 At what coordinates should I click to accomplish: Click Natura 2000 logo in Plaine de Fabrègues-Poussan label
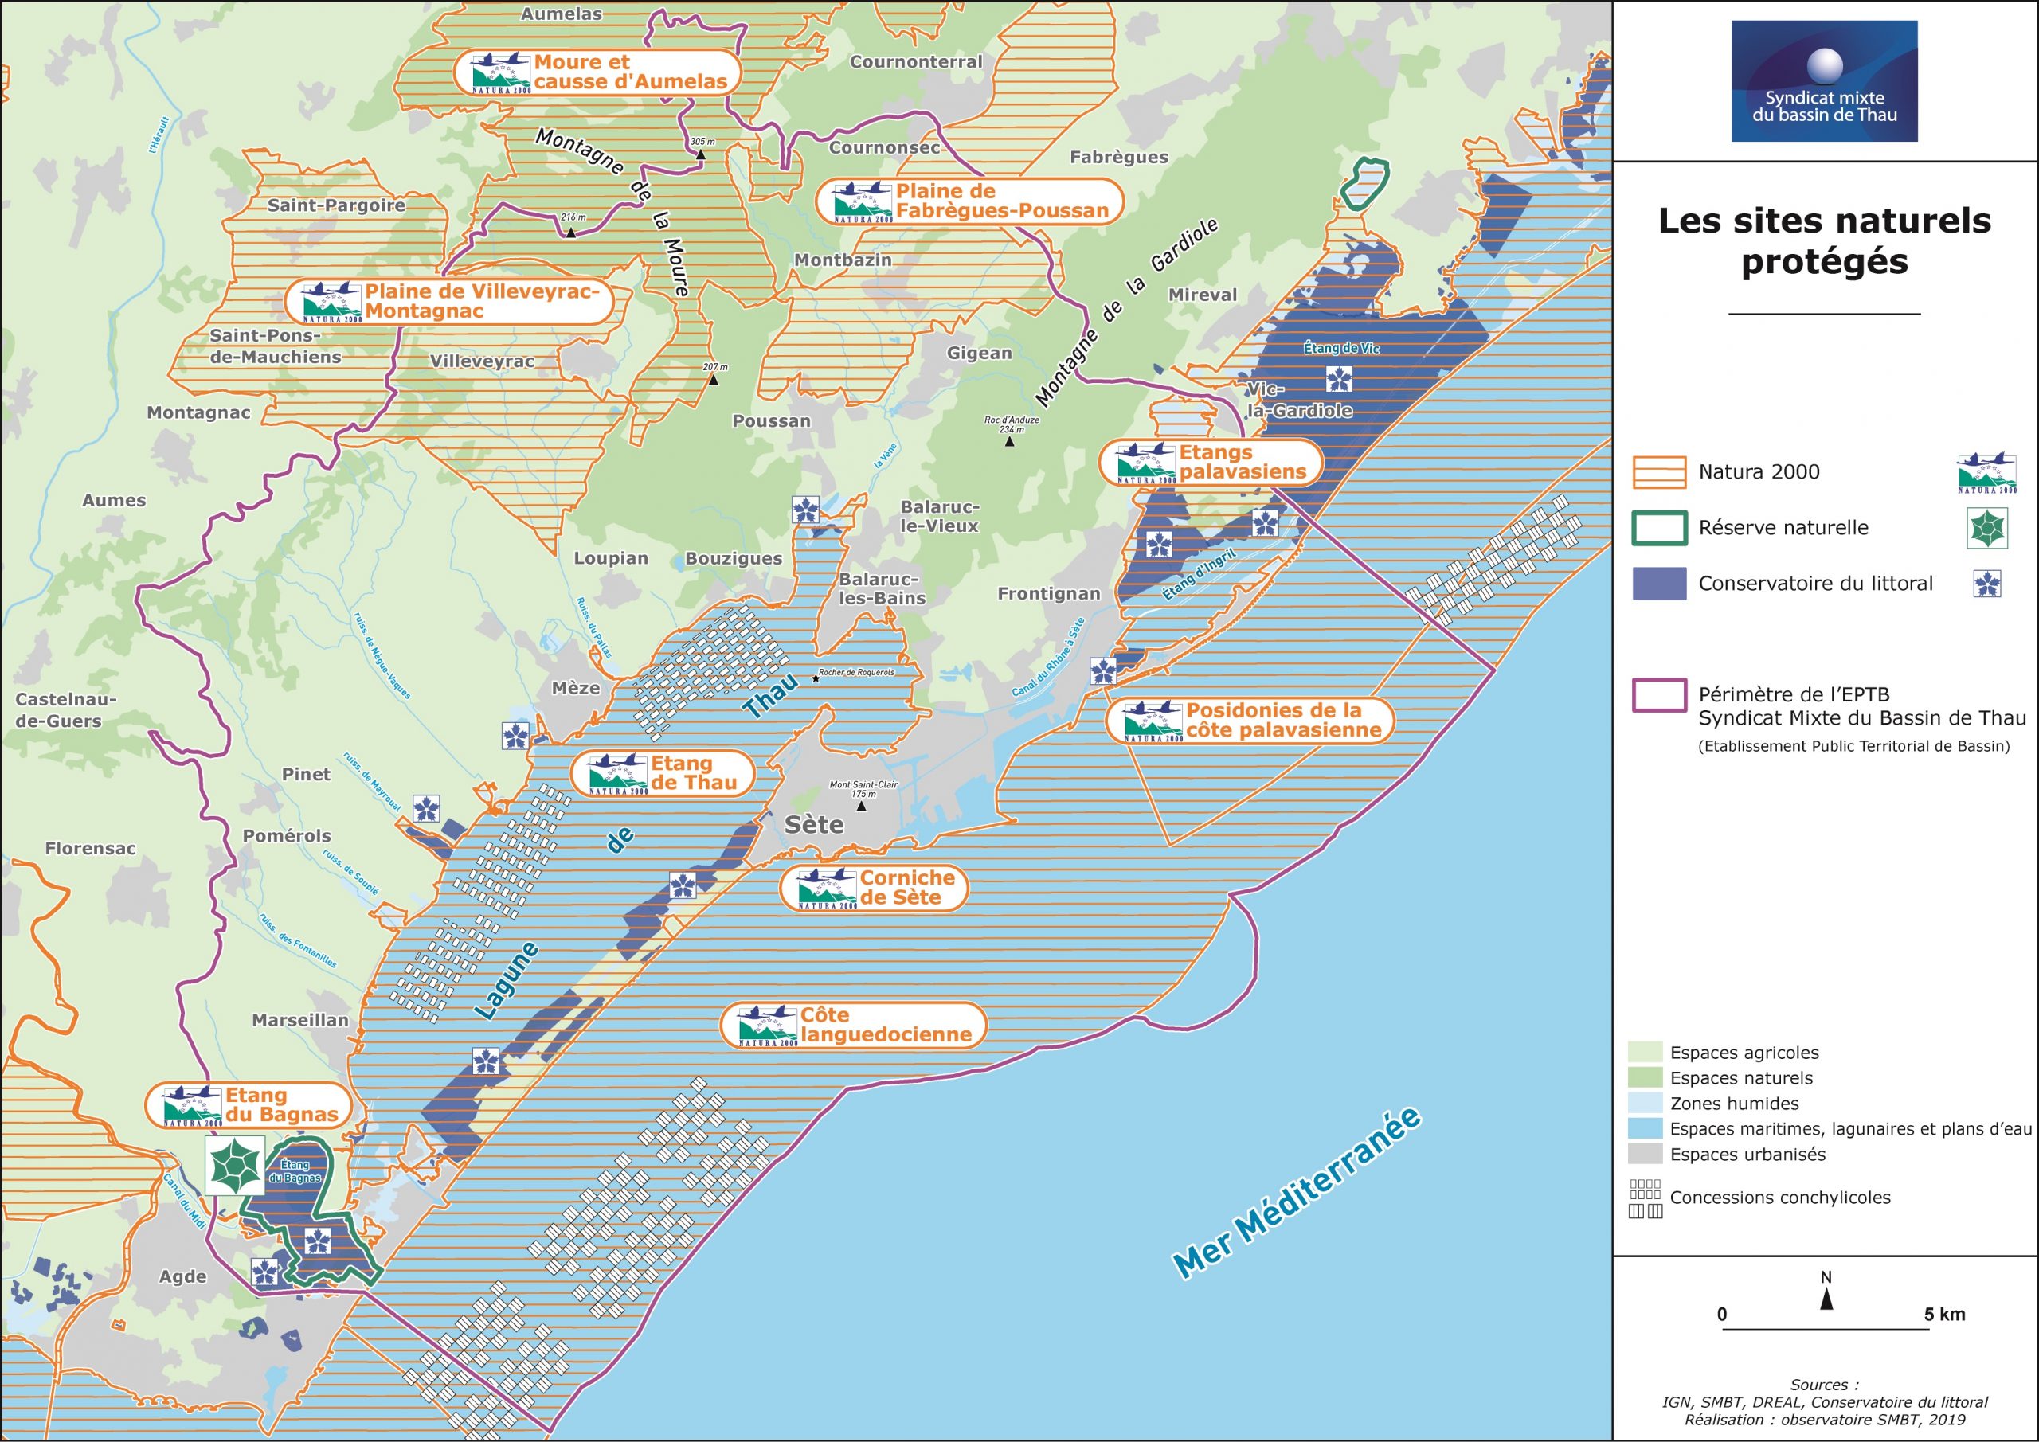tap(863, 202)
